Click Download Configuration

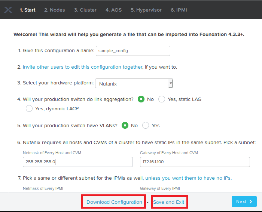114,202
